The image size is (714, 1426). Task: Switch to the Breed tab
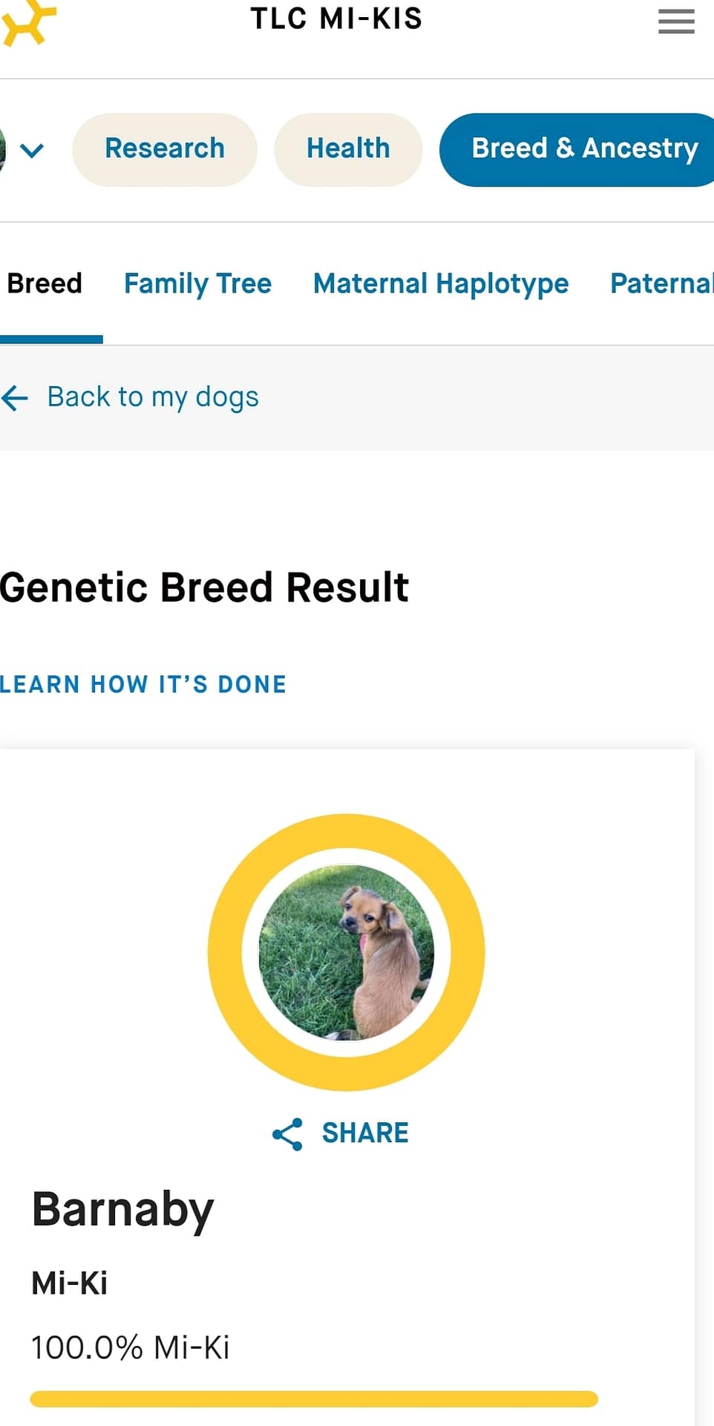[x=45, y=284]
